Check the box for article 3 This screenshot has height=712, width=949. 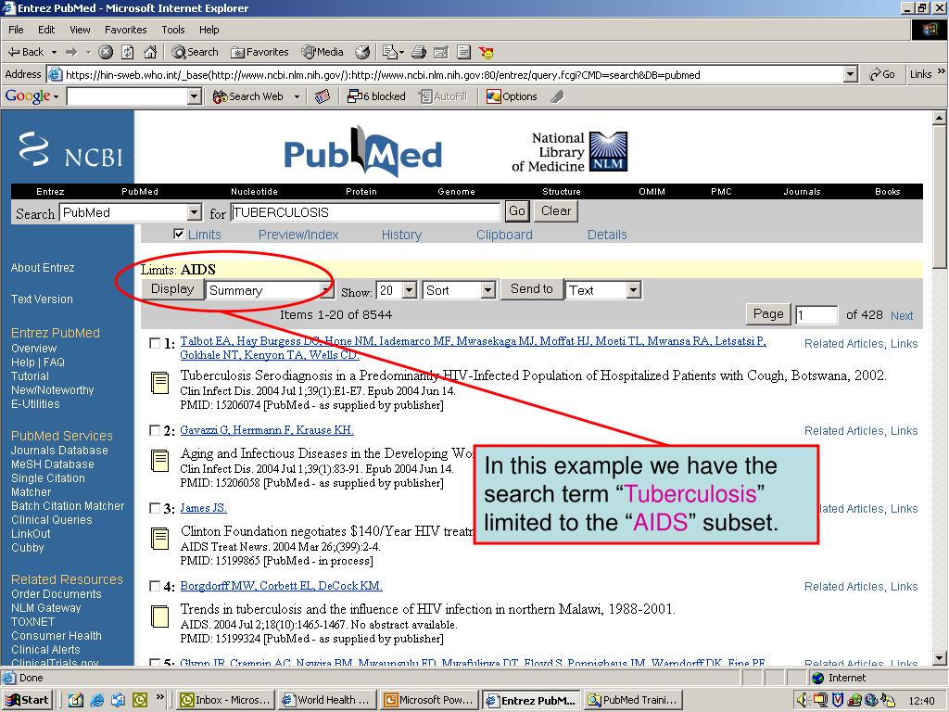[155, 508]
